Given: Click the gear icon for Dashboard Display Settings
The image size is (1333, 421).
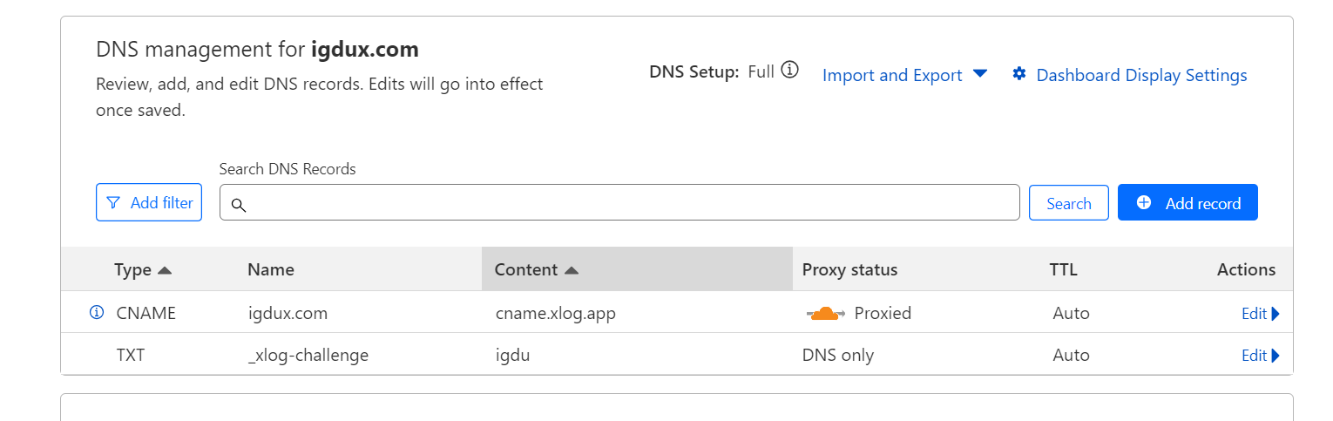Looking at the screenshot, I should click(1019, 74).
